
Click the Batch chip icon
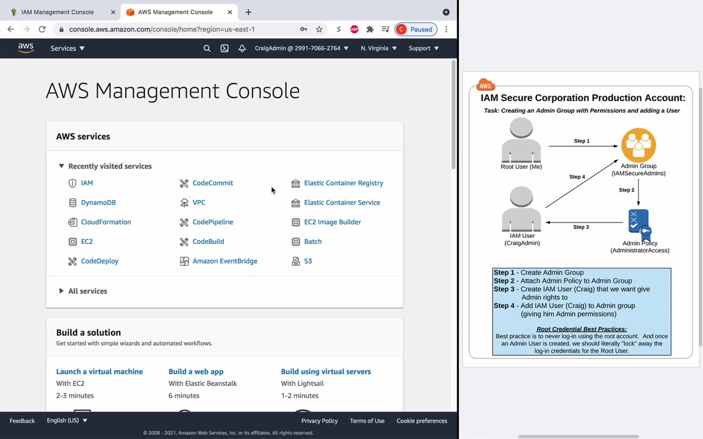(295, 241)
